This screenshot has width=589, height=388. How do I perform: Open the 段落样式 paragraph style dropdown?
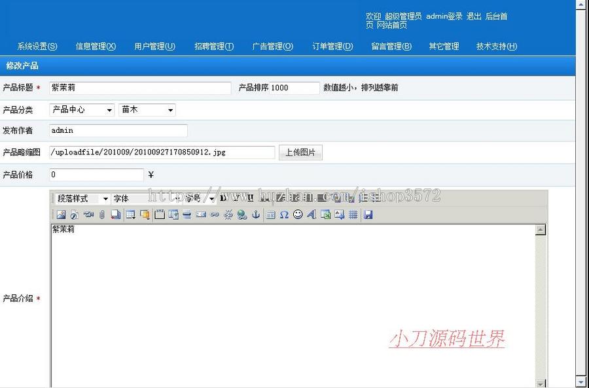(x=82, y=198)
